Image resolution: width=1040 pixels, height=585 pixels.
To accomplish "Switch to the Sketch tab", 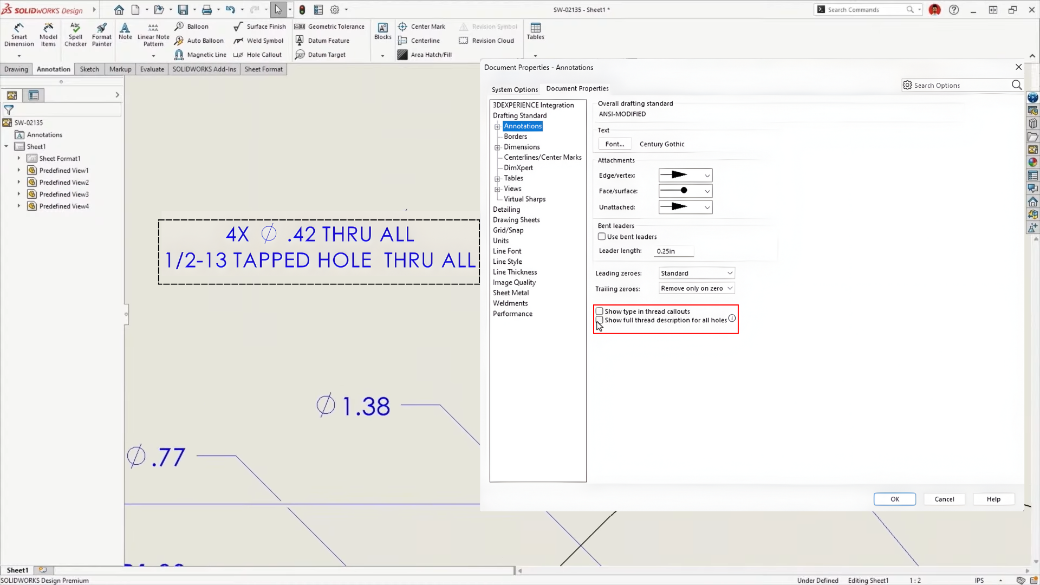I will point(89,69).
